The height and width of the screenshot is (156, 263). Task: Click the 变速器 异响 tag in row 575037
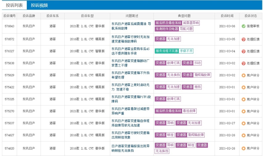click(x=165, y=123)
